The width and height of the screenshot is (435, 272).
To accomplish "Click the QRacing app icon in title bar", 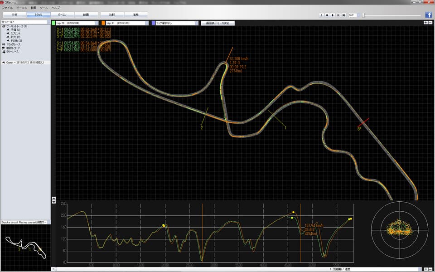I will click(3, 2).
